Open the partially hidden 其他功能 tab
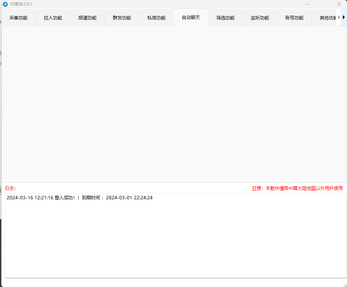This screenshot has height=287, width=347. (327, 18)
